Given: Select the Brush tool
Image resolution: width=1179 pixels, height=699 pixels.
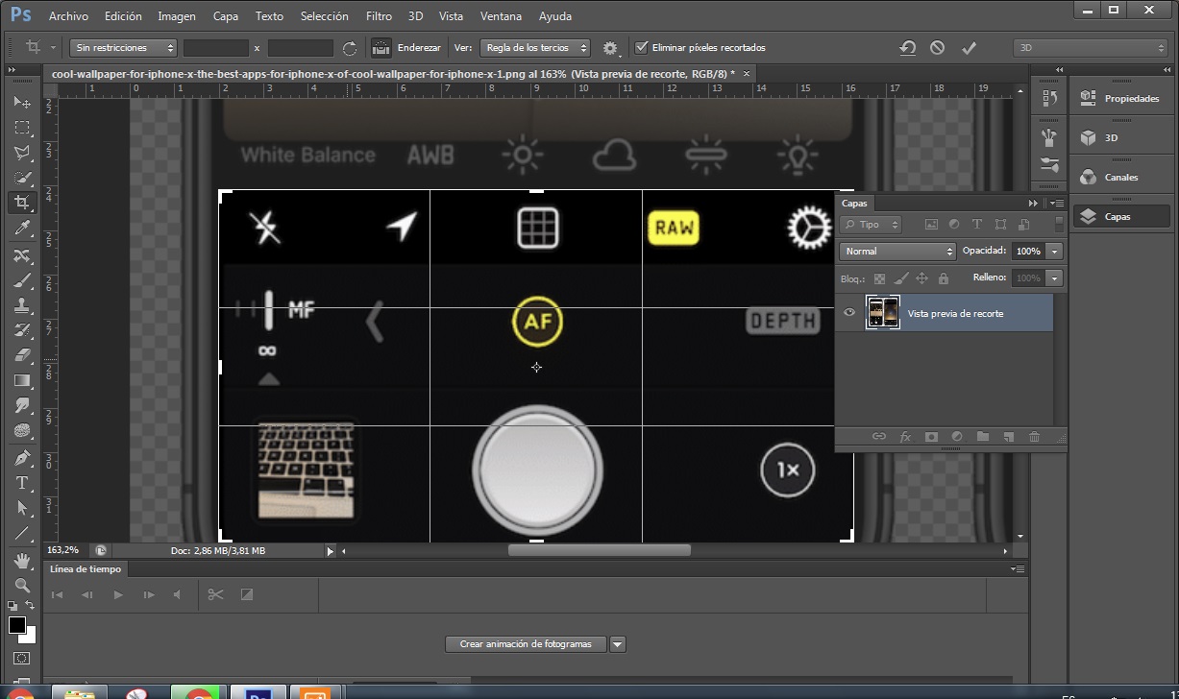Looking at the screenshot, I should (x=21, y=280).
